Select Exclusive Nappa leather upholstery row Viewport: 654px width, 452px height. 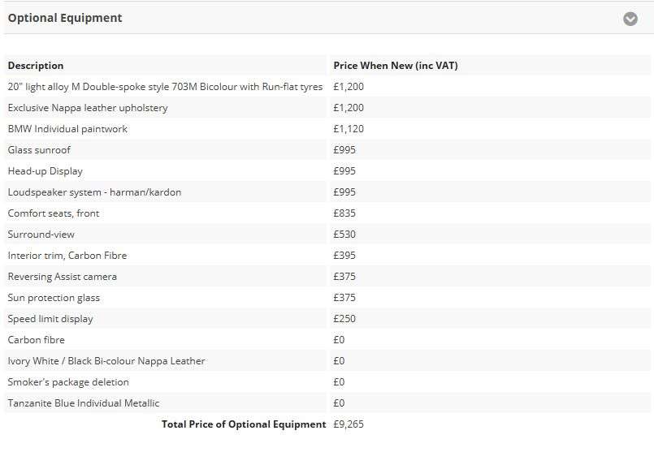(x=327, y=108)
